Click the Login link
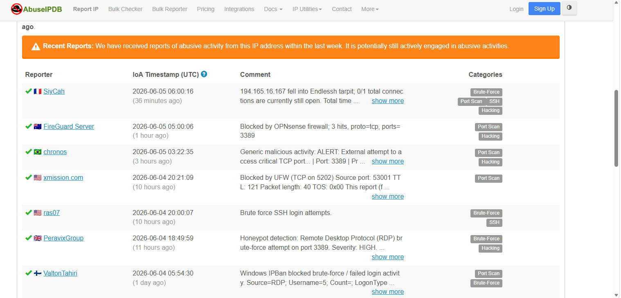621x298 pixels. [516, 9]
